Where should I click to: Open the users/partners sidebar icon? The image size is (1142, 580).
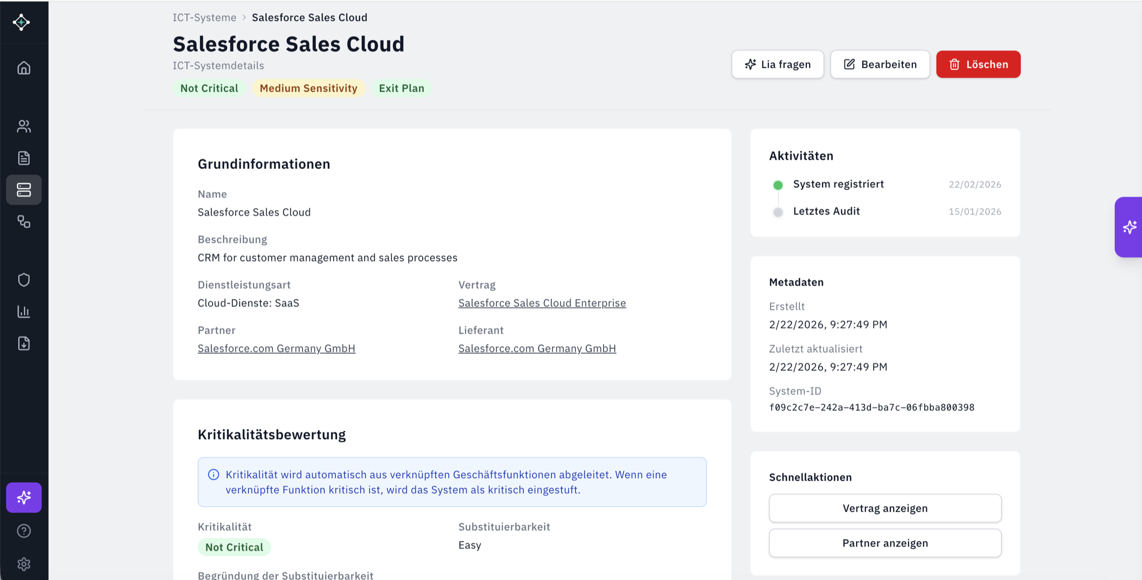24,126
